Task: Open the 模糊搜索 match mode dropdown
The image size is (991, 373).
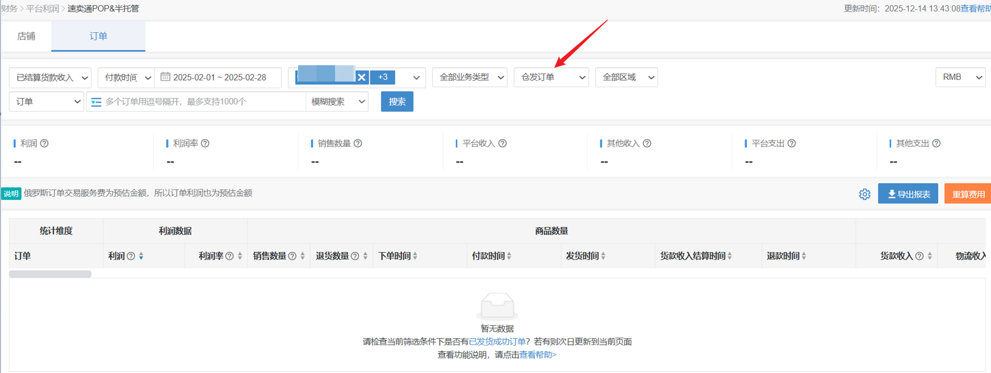Action: click(337, 102)
